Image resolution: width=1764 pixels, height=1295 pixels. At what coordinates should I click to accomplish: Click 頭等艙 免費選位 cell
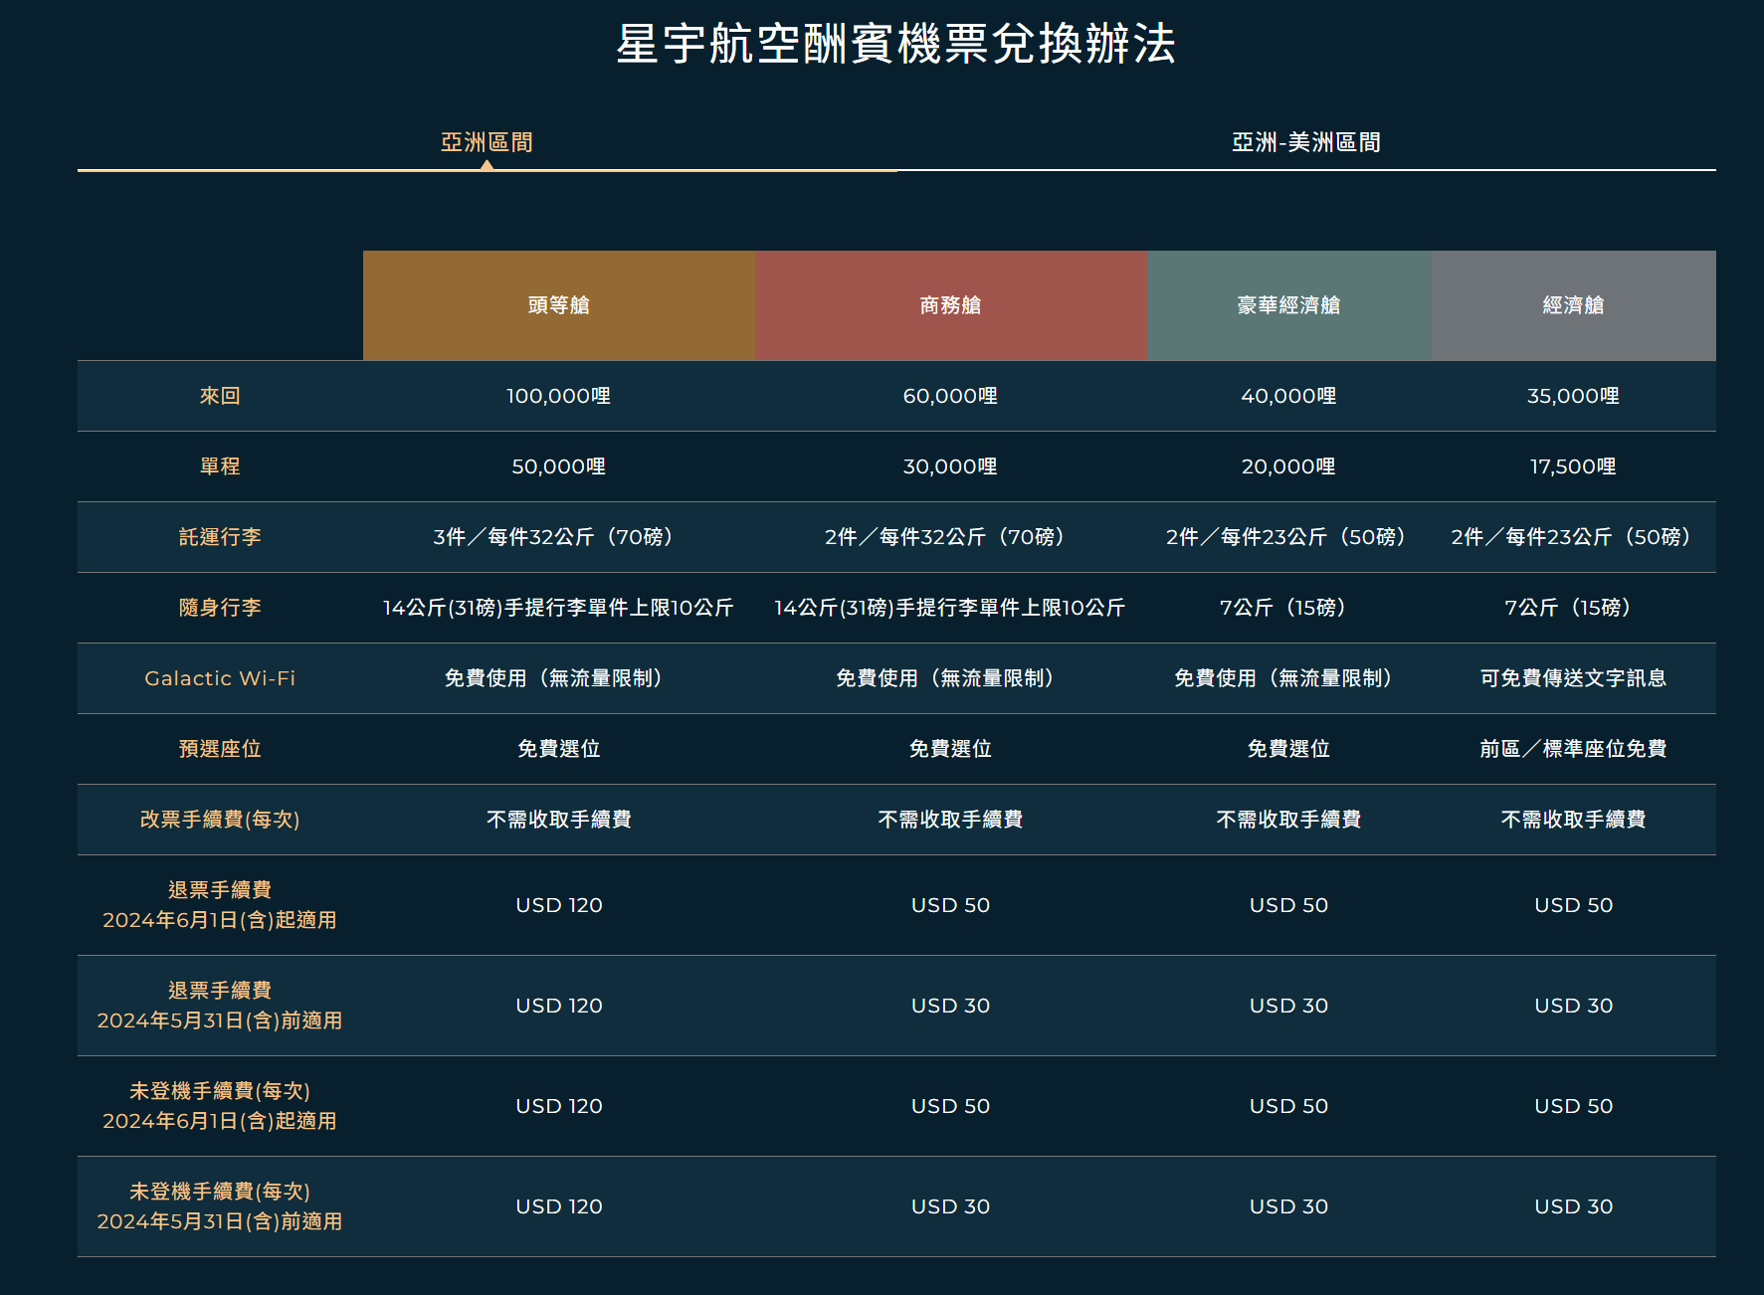point(559,749)
